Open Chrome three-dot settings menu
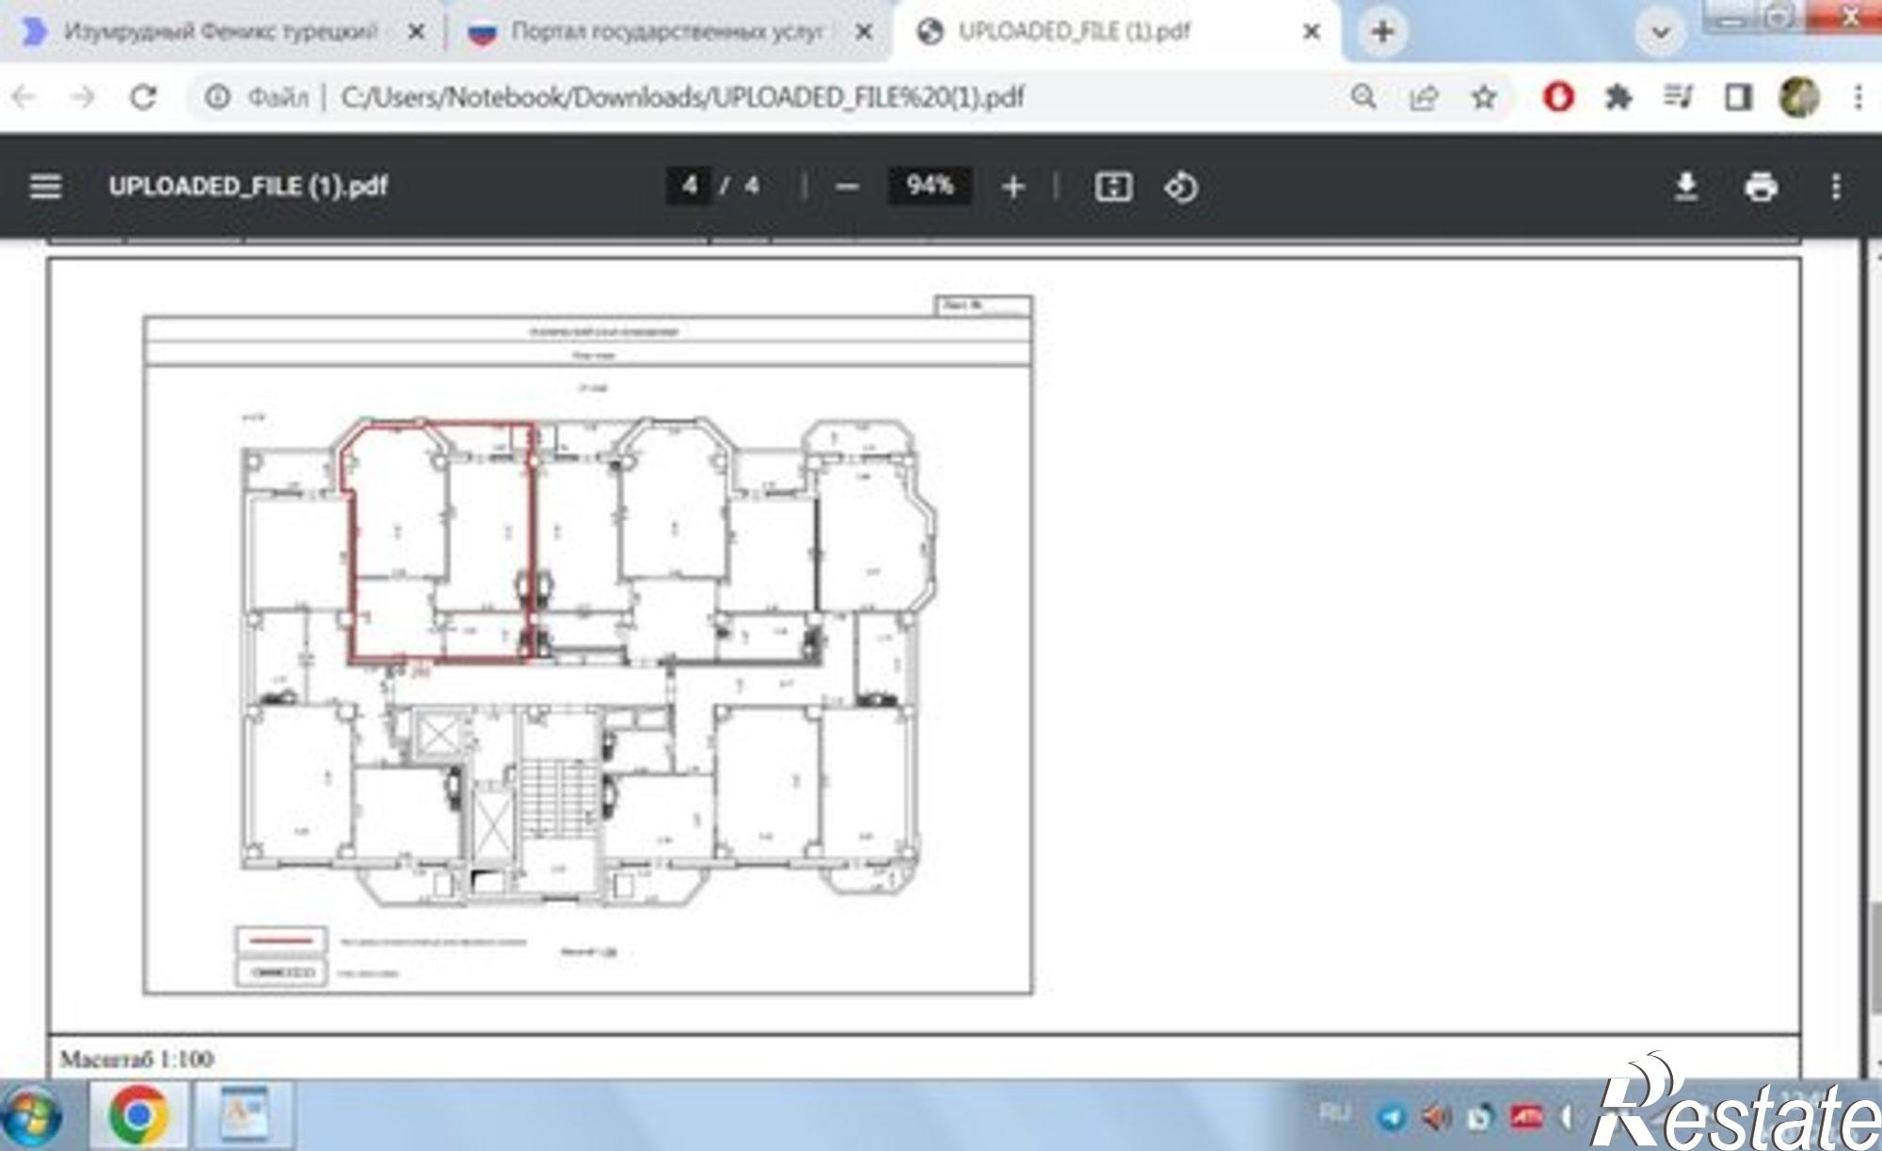1882x1151 pixels. [1858, 97]
